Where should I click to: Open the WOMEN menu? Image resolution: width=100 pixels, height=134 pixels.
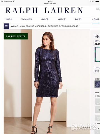click(26, 19)
